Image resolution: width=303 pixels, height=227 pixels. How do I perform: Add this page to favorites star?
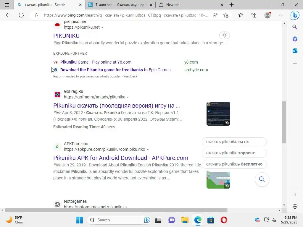(x=226, y=15)
